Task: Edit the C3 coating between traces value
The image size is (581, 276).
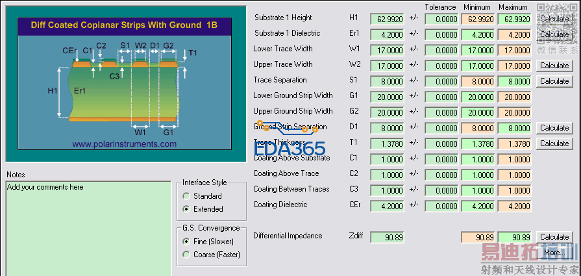Action: tap(387, 190)
